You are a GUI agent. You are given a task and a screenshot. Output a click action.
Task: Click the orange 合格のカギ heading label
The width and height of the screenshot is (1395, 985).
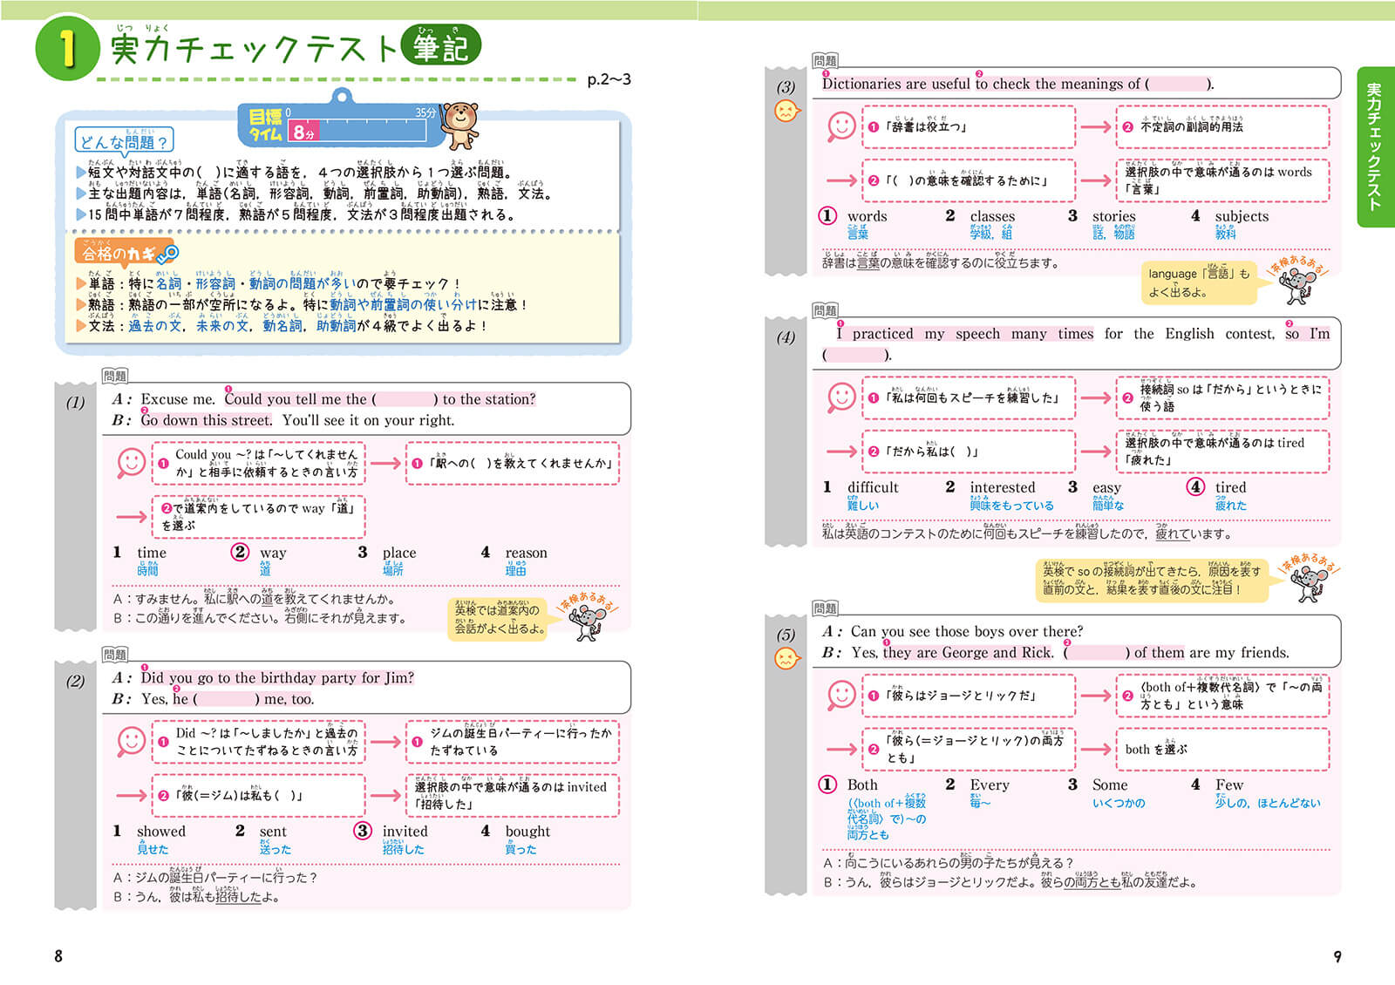click(123, 253)
